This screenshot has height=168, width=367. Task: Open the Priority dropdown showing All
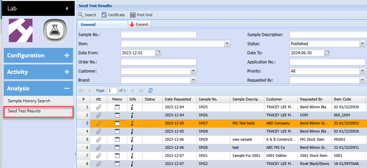(x=362, y=71)
